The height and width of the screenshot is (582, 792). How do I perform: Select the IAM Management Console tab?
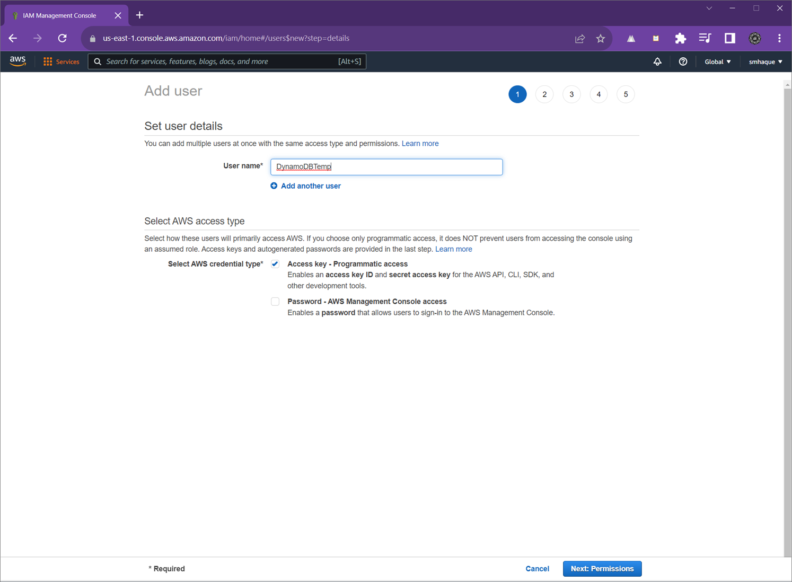[x=59, y=15]
